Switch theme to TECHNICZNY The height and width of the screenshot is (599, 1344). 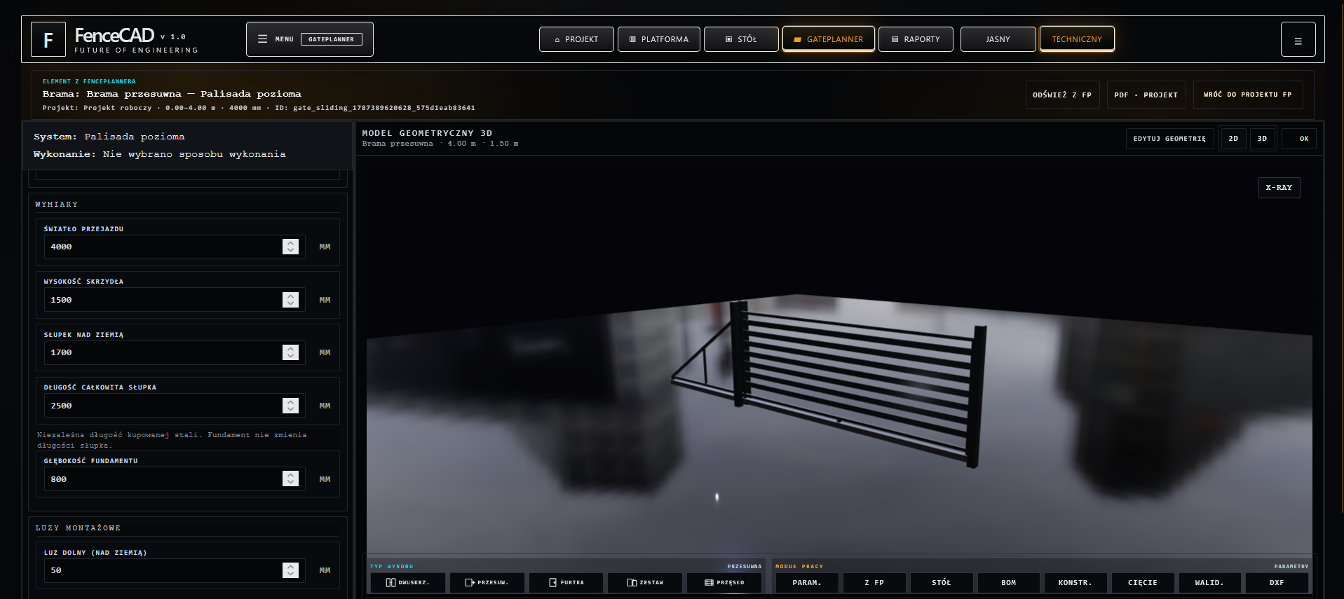[x=1077, y=39]
